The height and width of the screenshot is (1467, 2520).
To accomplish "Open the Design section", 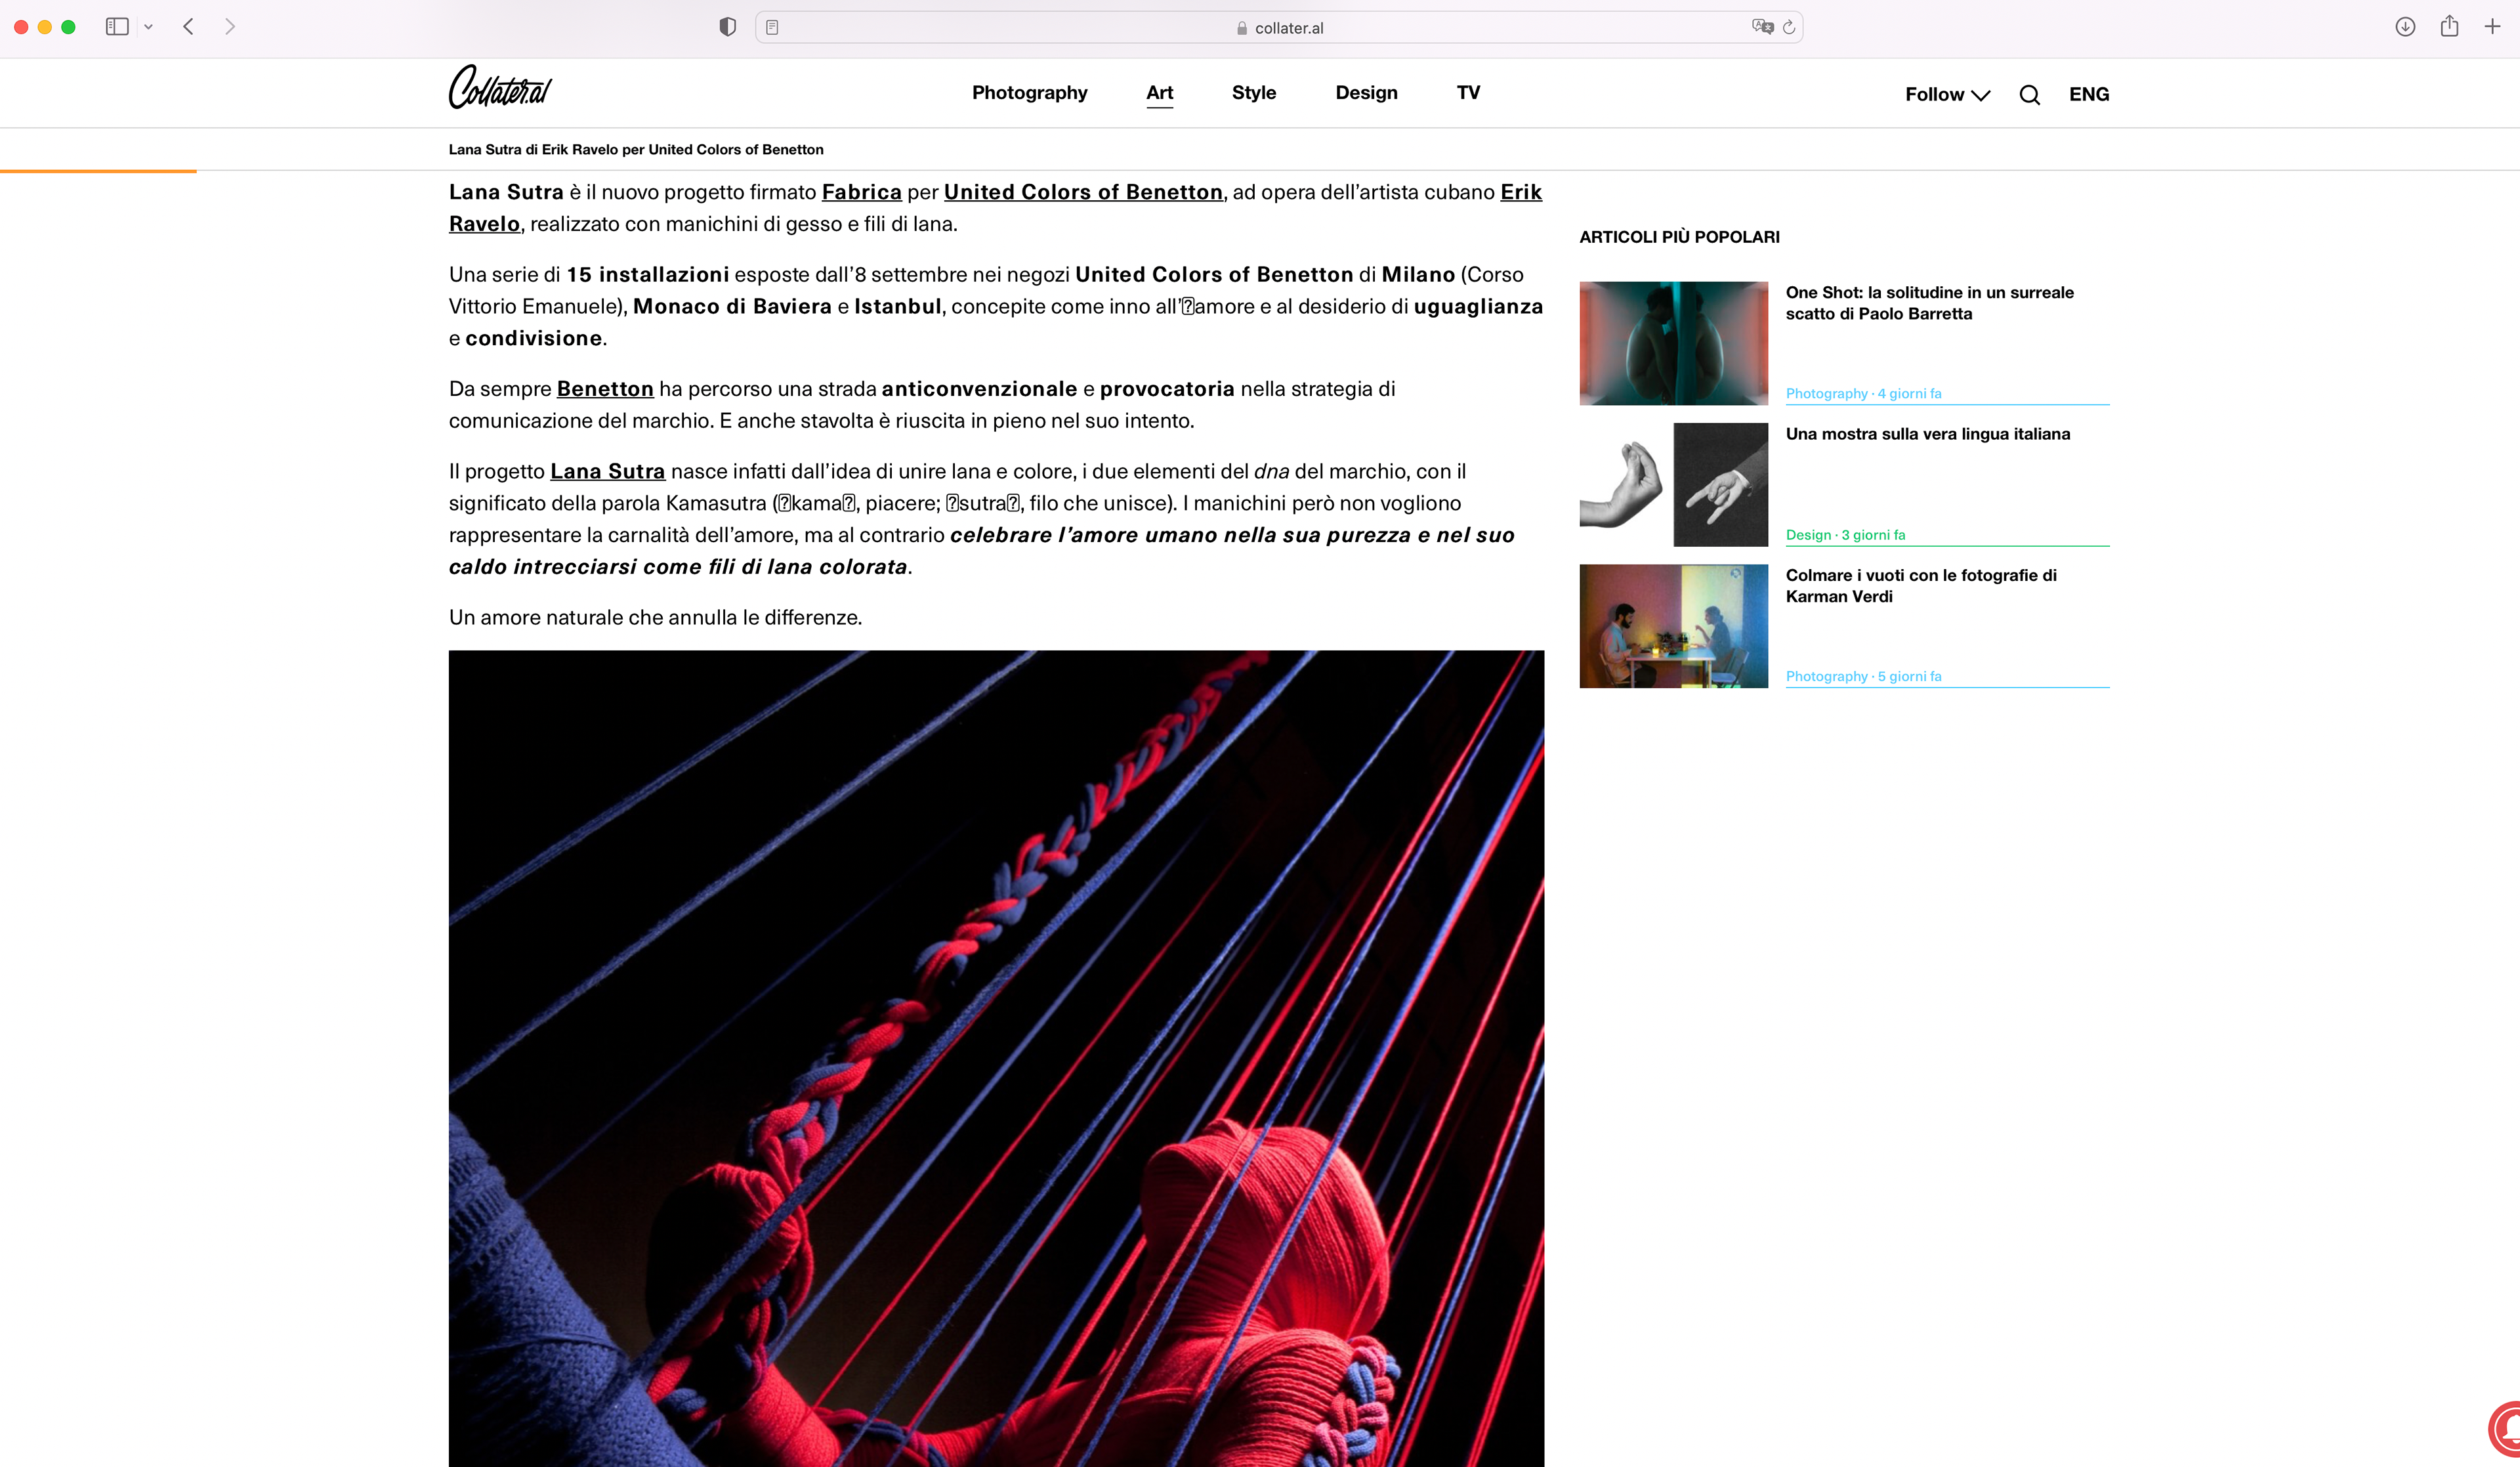I will click(1366, 93).
